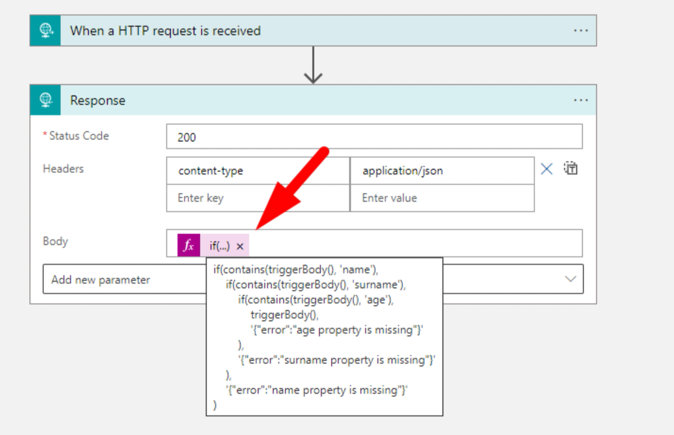Click the empty 'Enter value' header field

pos(442,198)
